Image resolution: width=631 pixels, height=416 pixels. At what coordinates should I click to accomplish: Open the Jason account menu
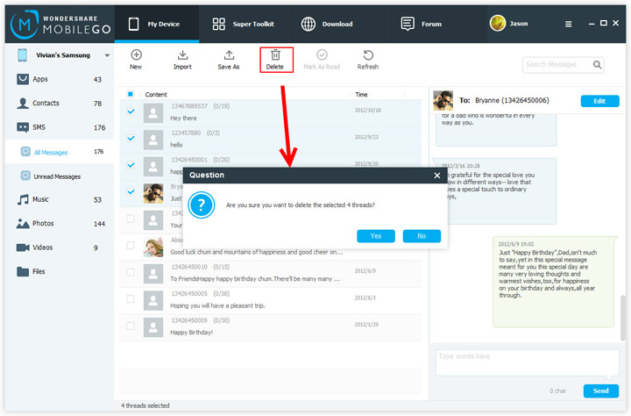(x=508, y=24)
